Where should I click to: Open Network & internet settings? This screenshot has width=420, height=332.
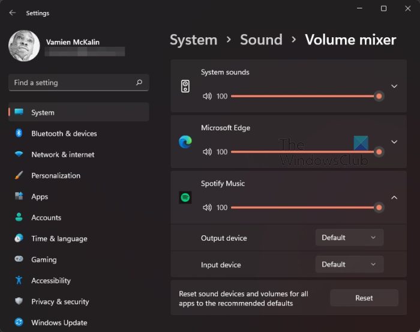(x=62, y=154)
